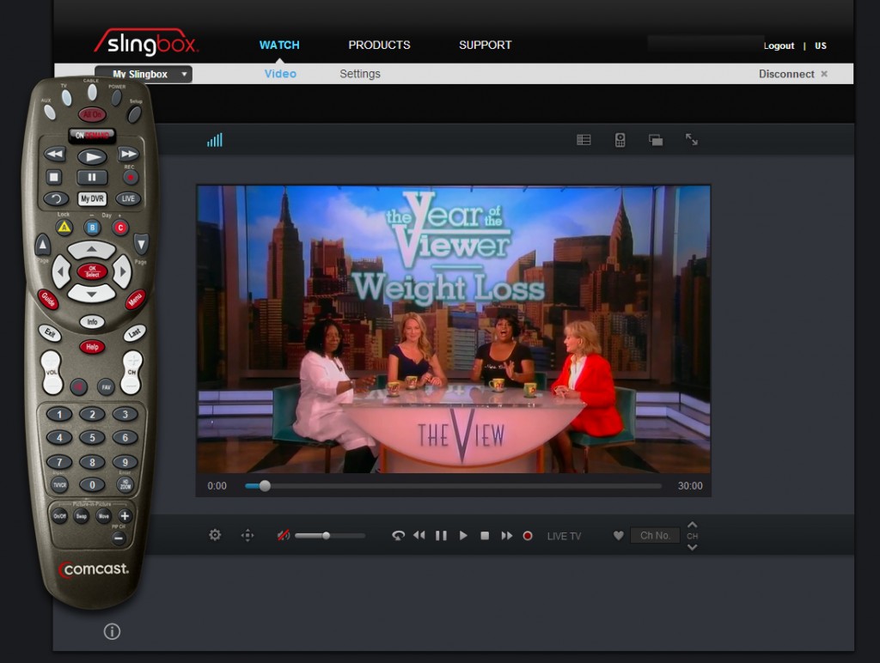The image size is (880, 663).
Task: Stop playback in the player bar
Action: click(x=485, y=536)
